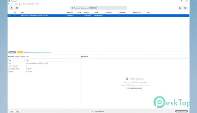
Task: Clear the session with the trash icon
Action: [x=17, y=8]
